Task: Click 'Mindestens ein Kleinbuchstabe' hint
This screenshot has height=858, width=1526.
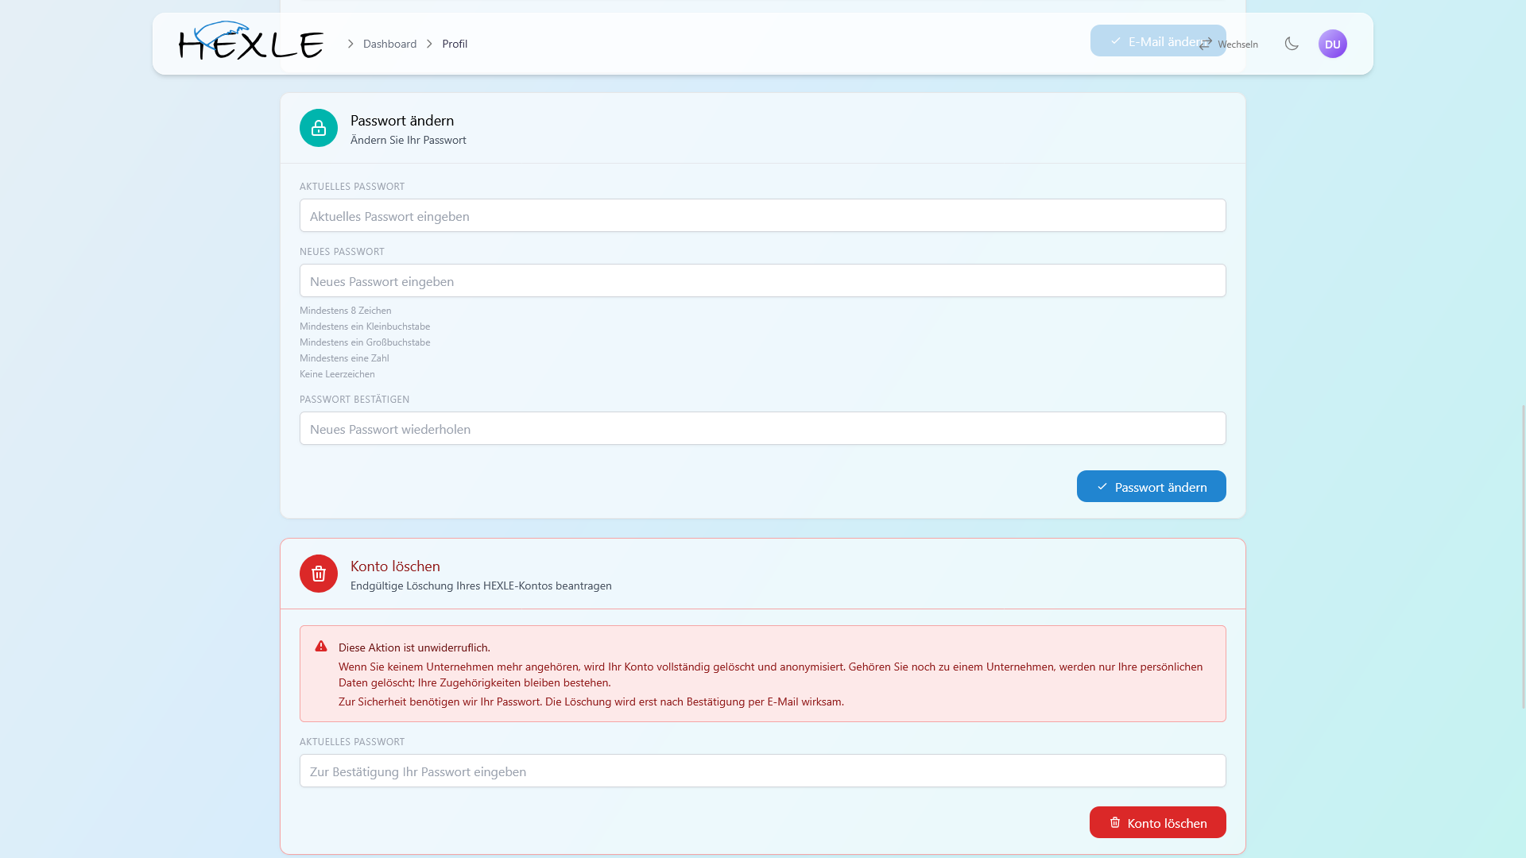Action: pyautogui.click(x=365, y=326)
